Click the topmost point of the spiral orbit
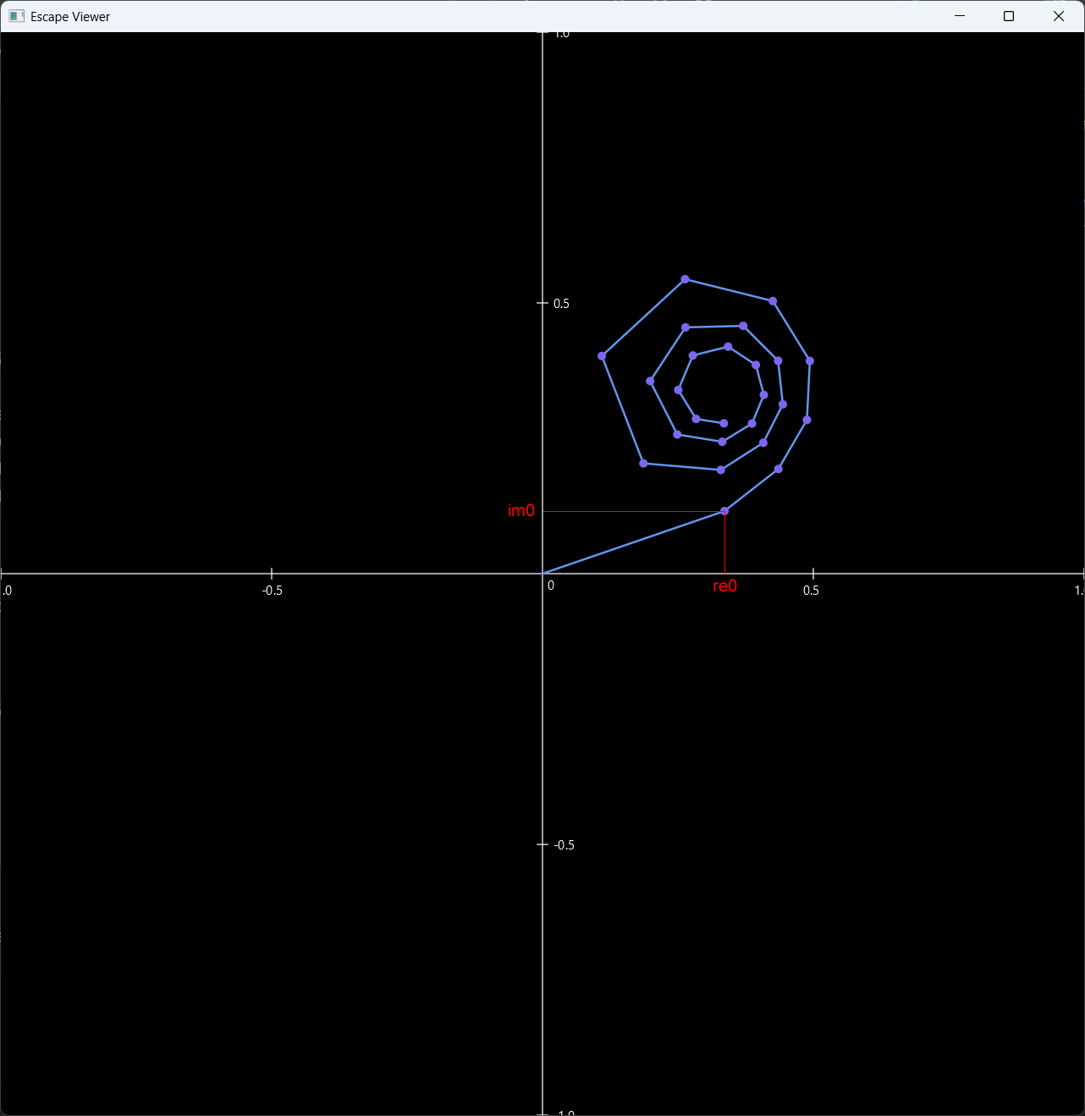This screenshot has width=1085, height=1116. [685, 279]
